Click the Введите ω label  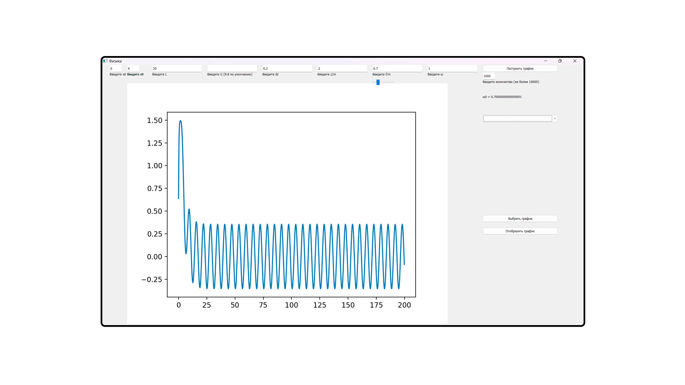435,74
